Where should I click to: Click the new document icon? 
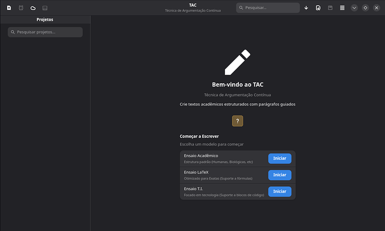tap(9, 8)
